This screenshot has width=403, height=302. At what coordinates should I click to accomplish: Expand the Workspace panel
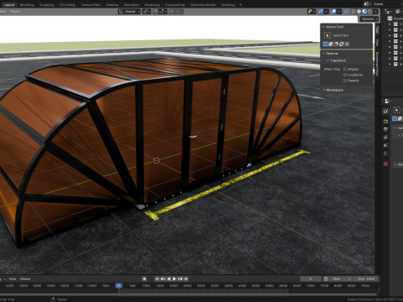pos(324,90)
